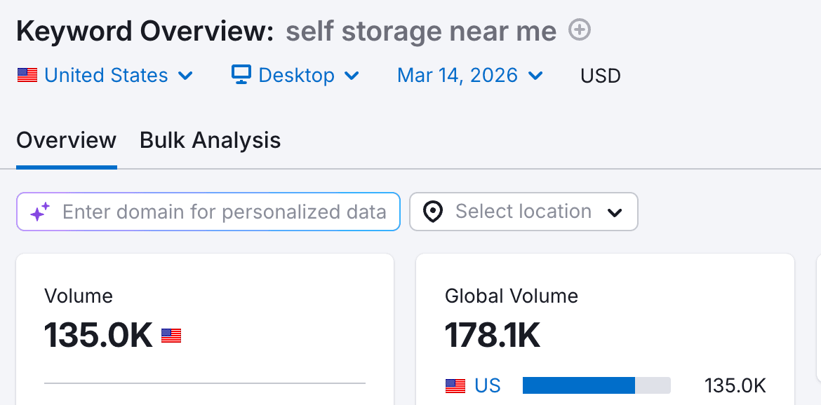821x405 pixels.
Task: Click the blue US volume bar
Action: tap(578, 385)
